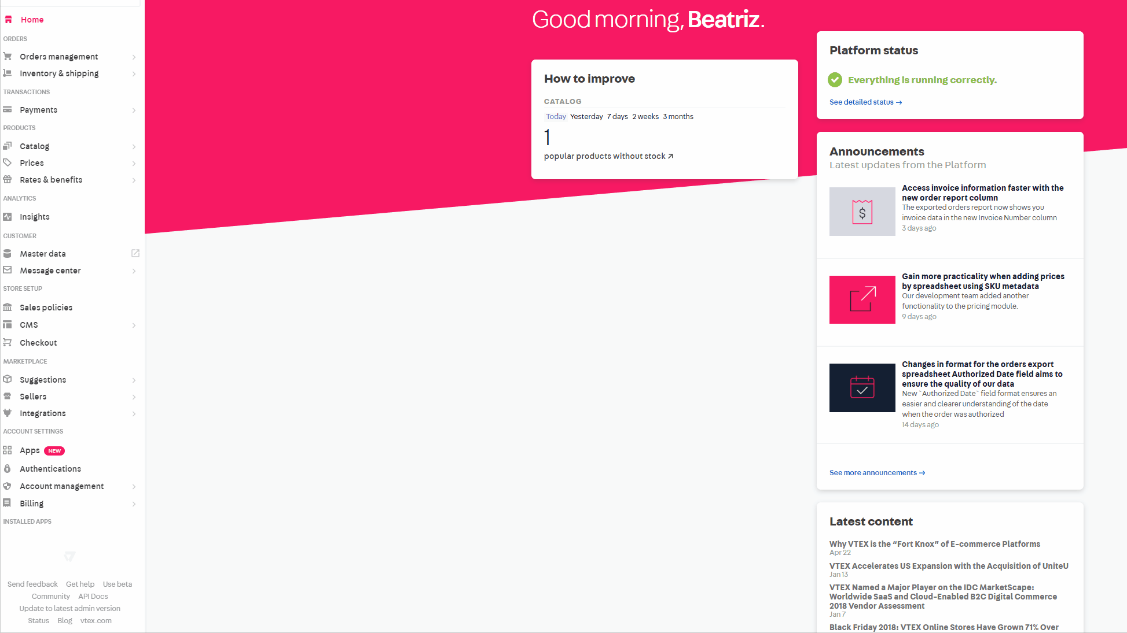Open the Checkout icon under Store Setup
1127x633 pixels.
pyautogui.click(x=8, y=342)
